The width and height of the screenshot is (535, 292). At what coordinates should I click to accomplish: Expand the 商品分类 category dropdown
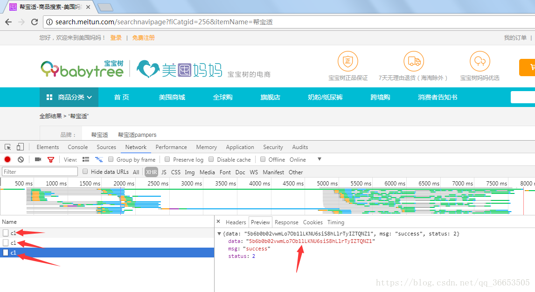click(69, 97)
